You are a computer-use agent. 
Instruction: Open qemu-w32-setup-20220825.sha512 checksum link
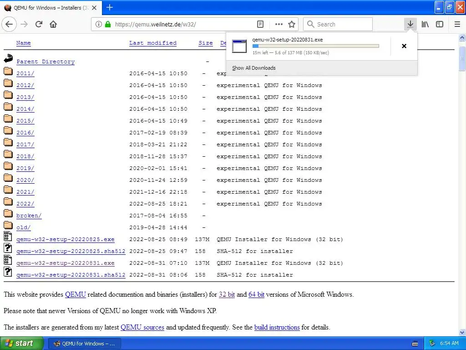[71, 251]
